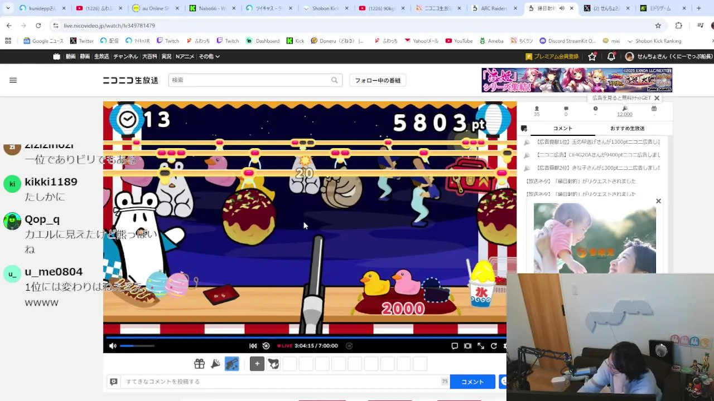Click the comment count icon
Viewport: 714px width, 401px height.
(x=566, y=109)
